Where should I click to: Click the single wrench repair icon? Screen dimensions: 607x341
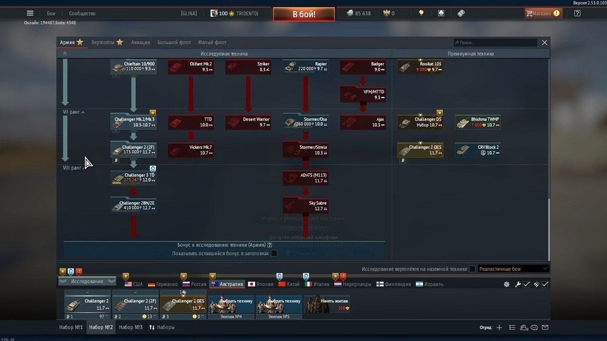518,284
